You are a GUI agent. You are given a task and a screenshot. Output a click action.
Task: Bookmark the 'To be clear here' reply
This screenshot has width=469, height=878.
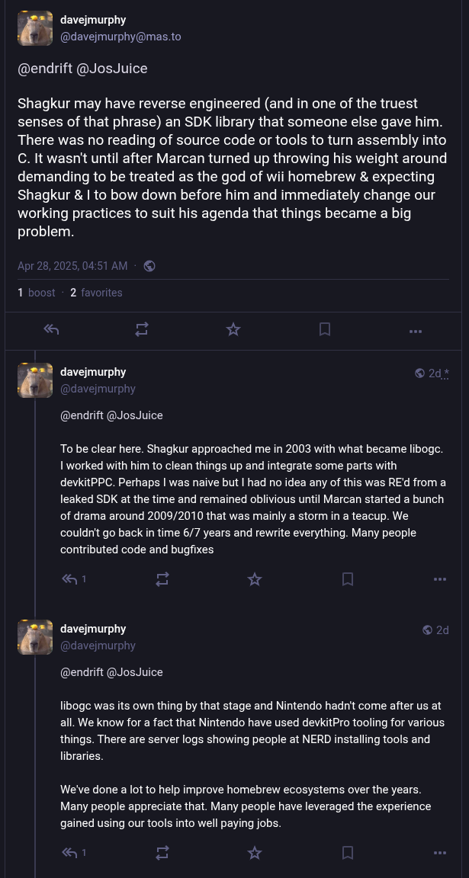point(348,579)
